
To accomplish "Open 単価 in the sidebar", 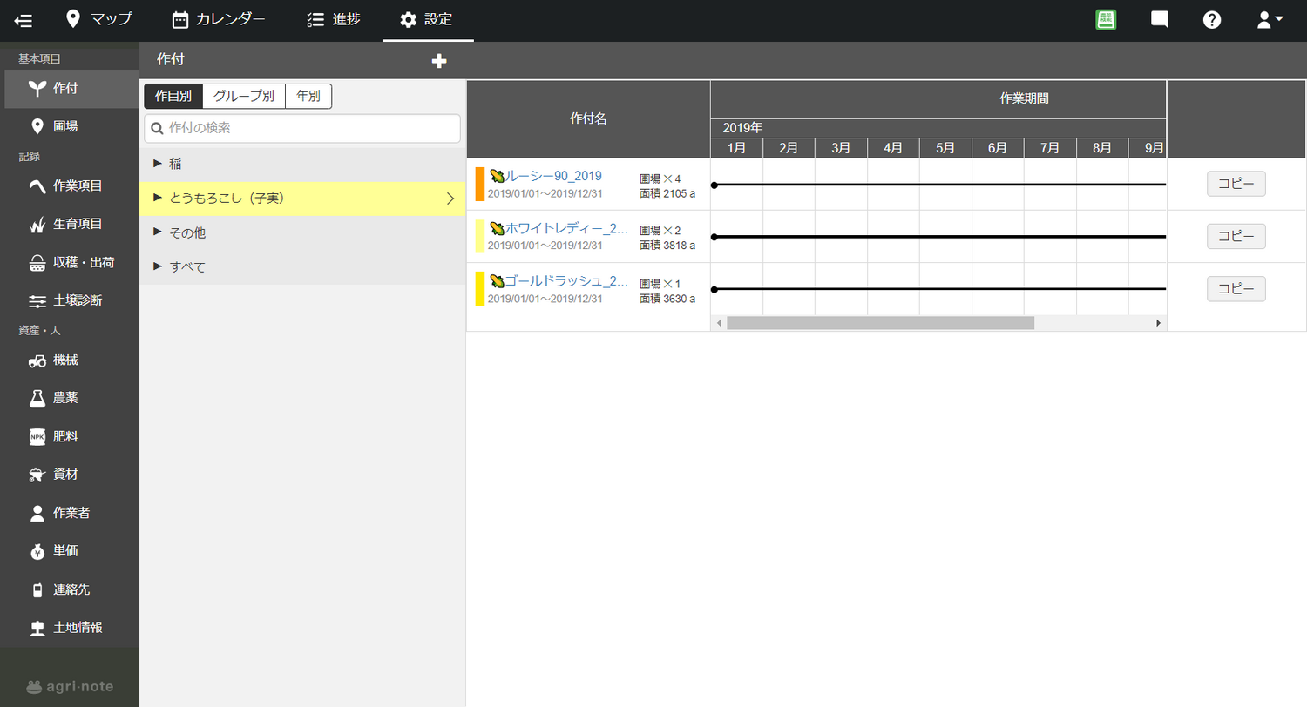I will click(70, 551).
